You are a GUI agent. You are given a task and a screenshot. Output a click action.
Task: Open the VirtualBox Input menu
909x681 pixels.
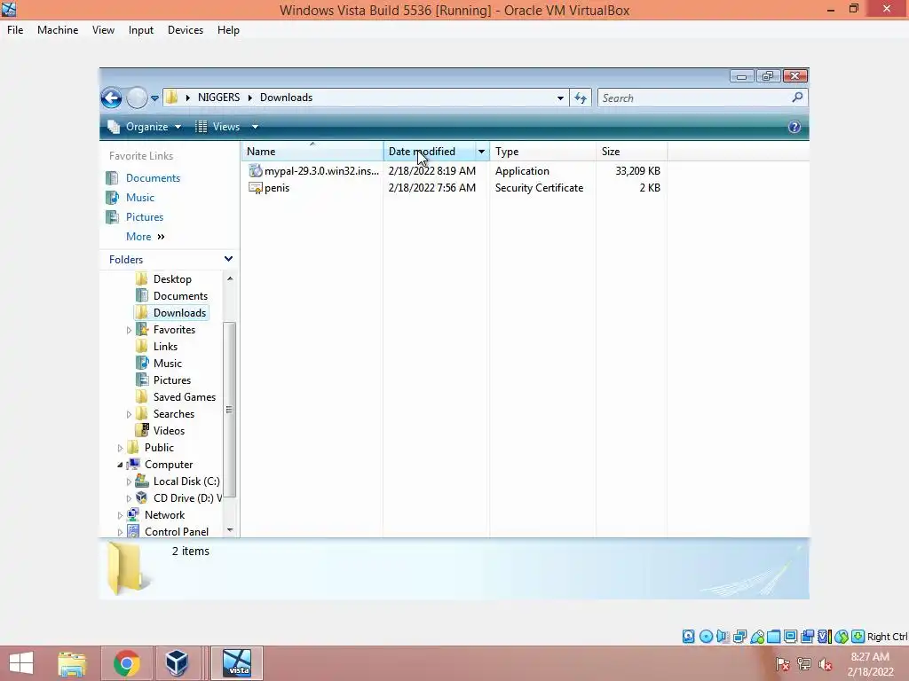coord(141,30)
